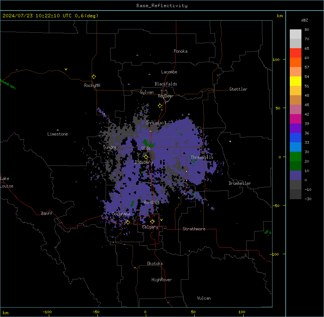Click the asterisk marker northeast of Innisfail
324x317 pixels.
pos(189,114)
